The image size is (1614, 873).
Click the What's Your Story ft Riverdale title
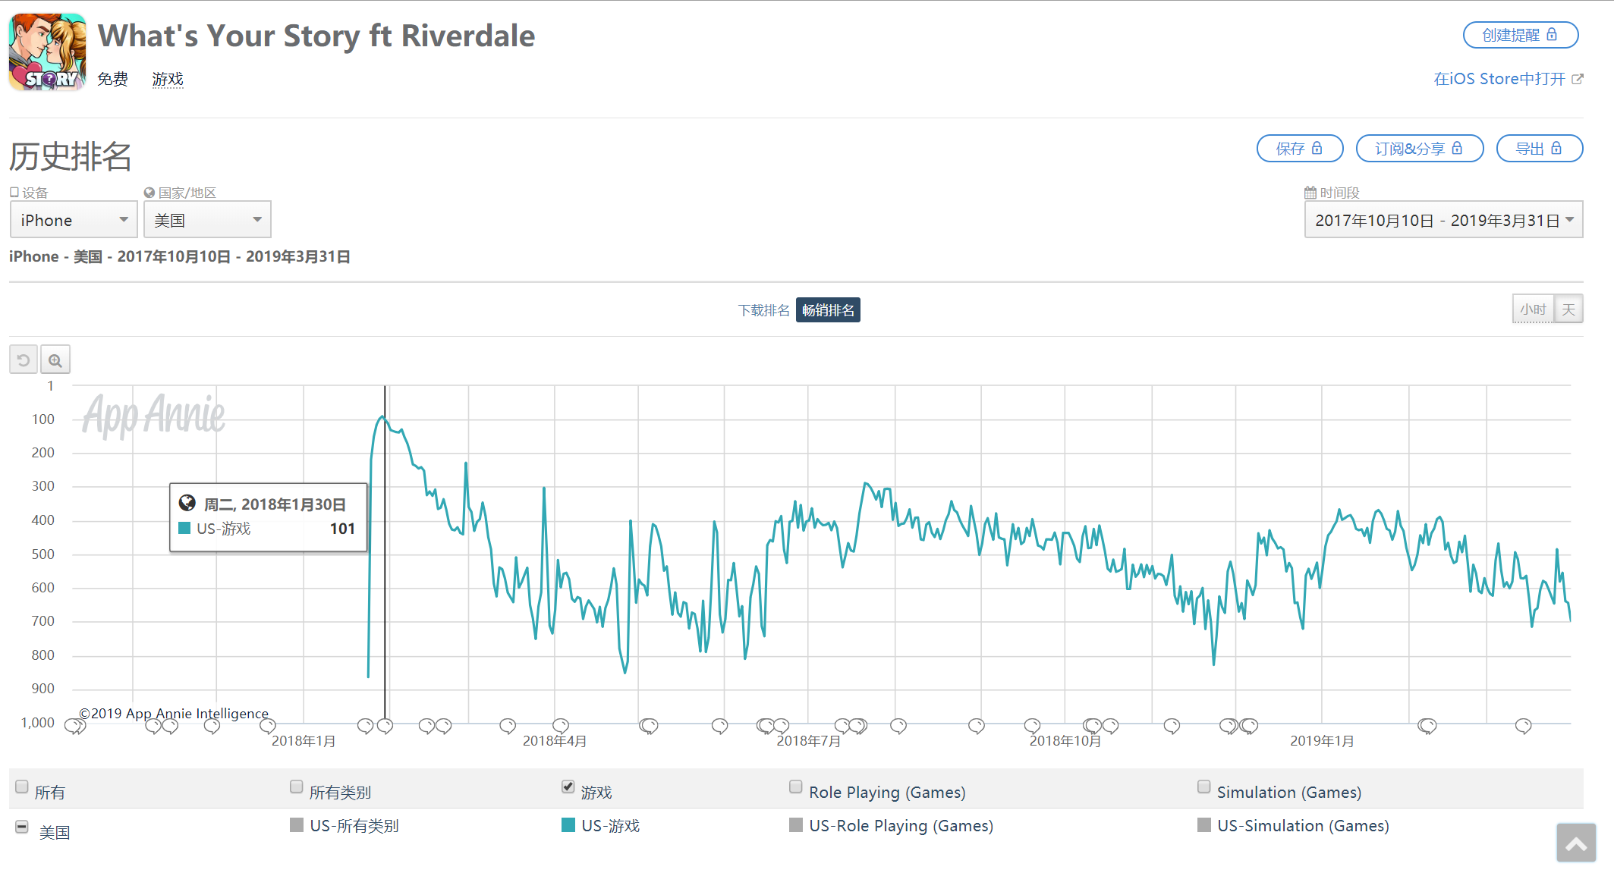(316, 36)
